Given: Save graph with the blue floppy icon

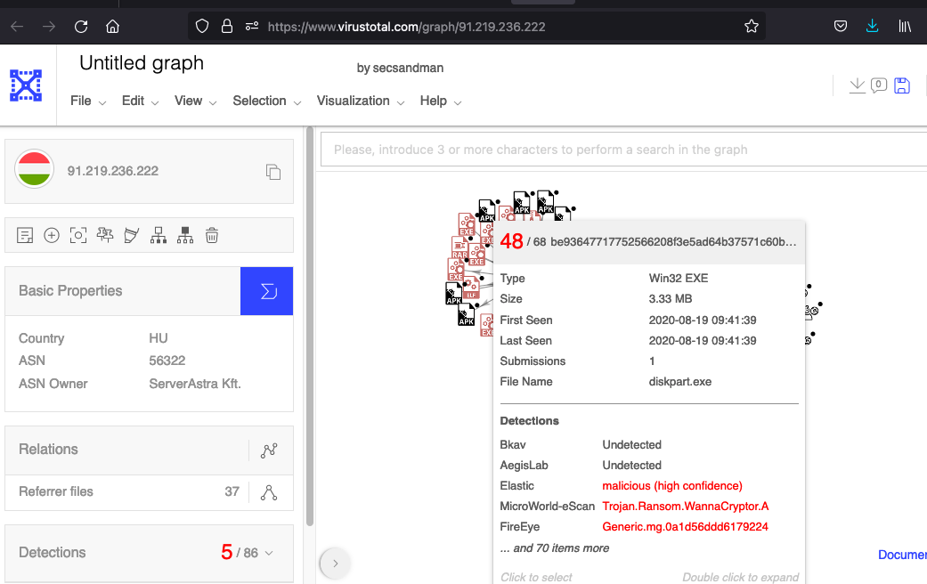Looking at the screenshot, I should [x=901, y=85].
